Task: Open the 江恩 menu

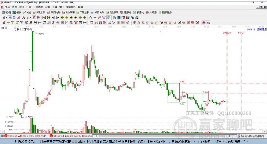Action: (29, 7)
